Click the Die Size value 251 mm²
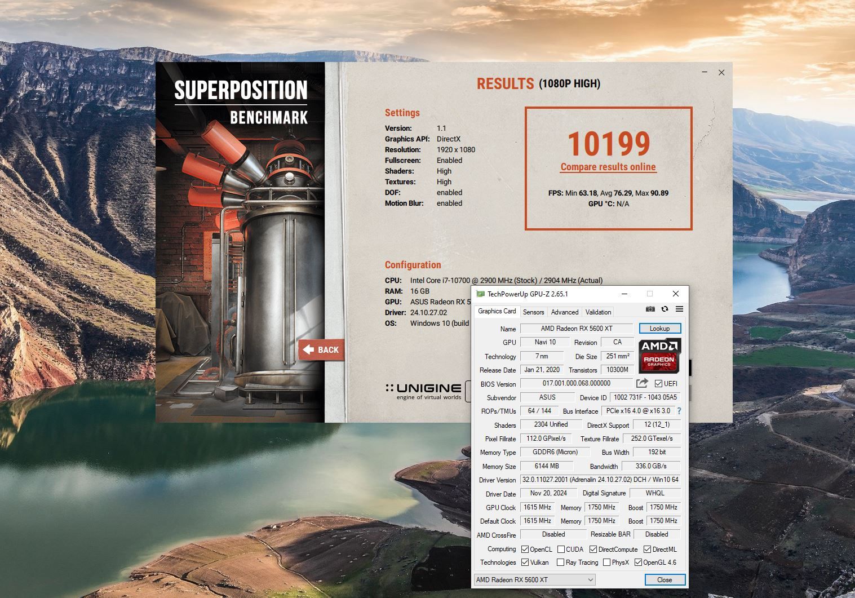 (618, 356)
